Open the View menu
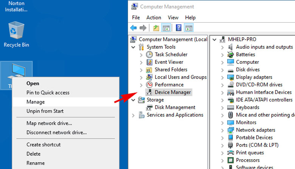 [173, 17]
